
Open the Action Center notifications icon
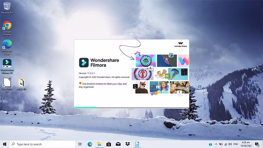point(257,144)
